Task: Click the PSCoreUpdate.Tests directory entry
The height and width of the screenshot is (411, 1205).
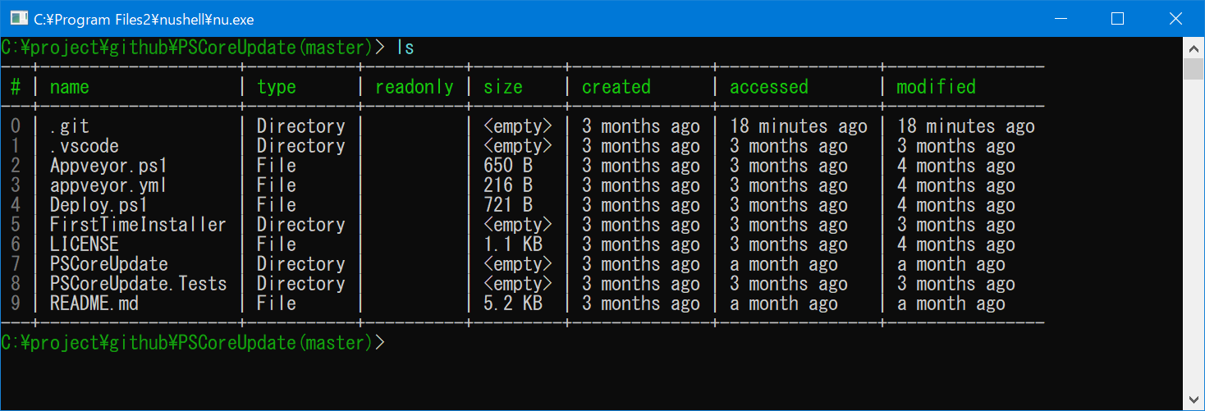Action: click(x=138, y=284)
